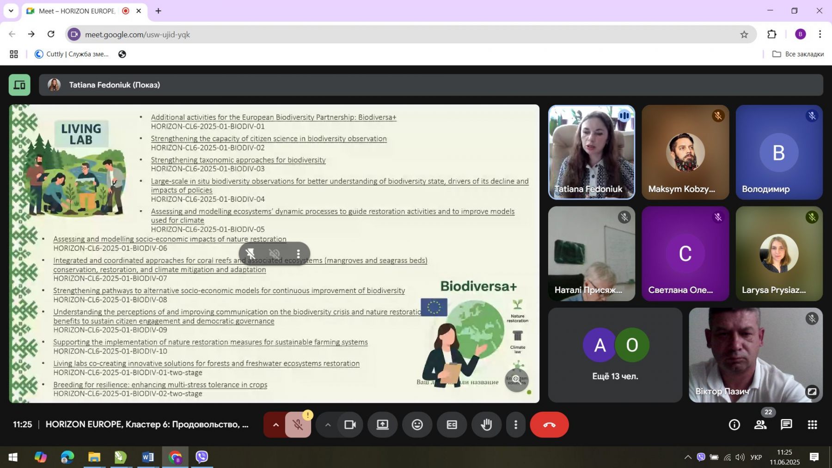The height and width of the screenshot is (468, 832).
Task: Select Maksym Kobzy video tile
Action: tap(685, 152)
